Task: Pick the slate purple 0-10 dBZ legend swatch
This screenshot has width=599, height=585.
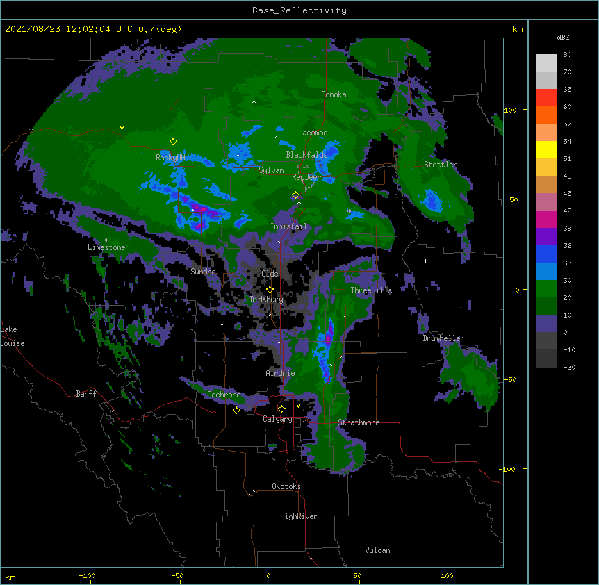Action: pyautogui.click(x=546, y=324)
